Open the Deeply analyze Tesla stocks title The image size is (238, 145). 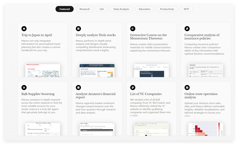(x=95, y=35)
